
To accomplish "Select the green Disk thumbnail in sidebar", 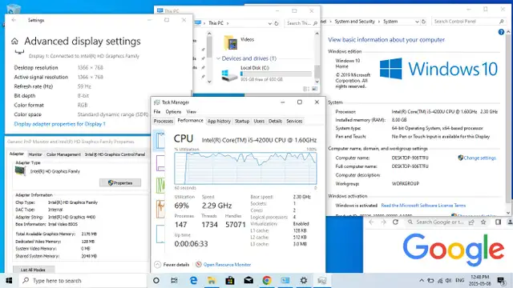I will [160, 186].
